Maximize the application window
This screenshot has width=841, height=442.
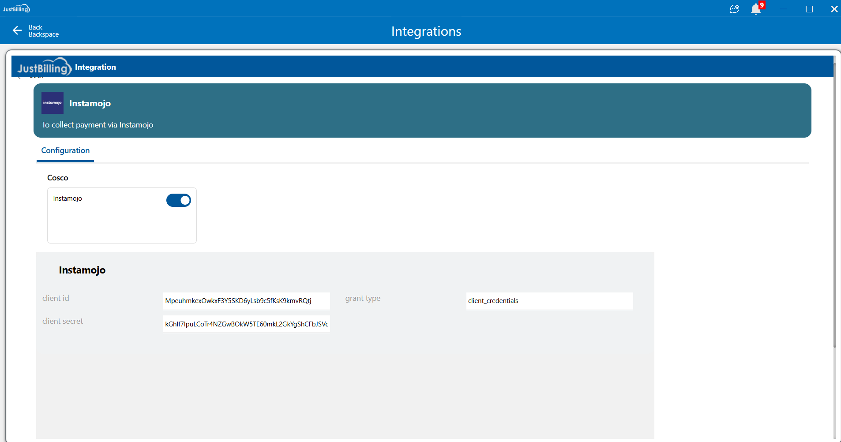click(809, 9)
